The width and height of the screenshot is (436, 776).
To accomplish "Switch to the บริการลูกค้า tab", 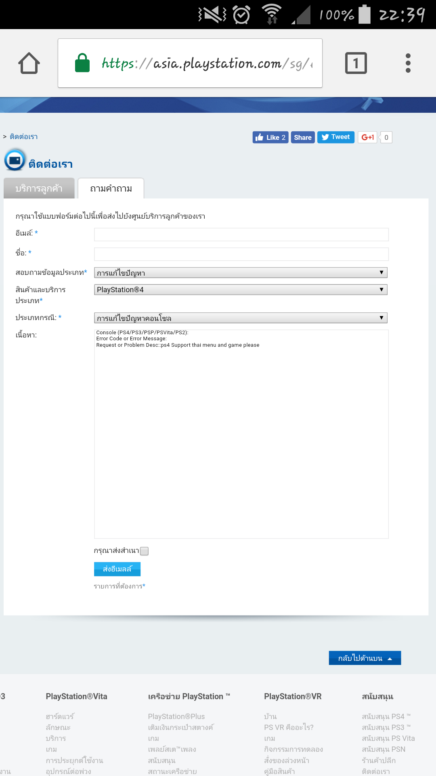I will [x=39, y=188].
